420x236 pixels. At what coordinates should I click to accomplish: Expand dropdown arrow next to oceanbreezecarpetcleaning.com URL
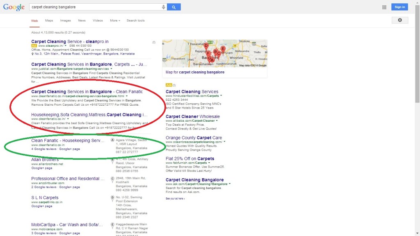pyautogui.click(x=224, y=142)
